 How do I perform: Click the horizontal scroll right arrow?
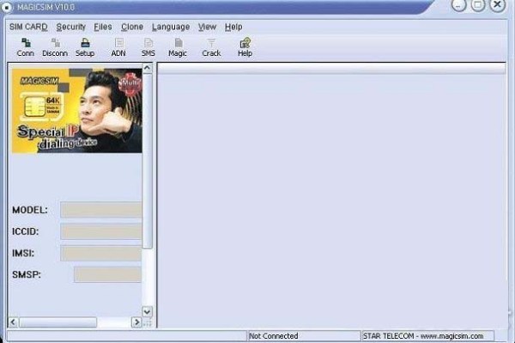point(136,322)
